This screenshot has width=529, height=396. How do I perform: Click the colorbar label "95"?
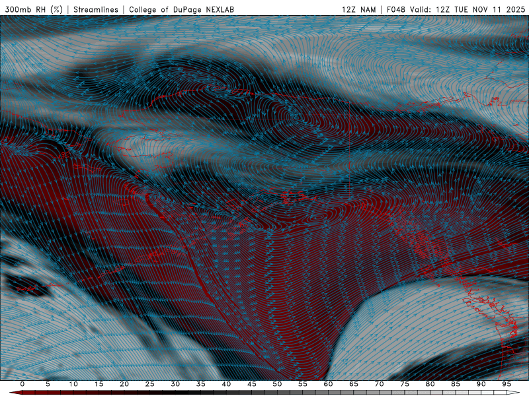[x=507, y=384]
